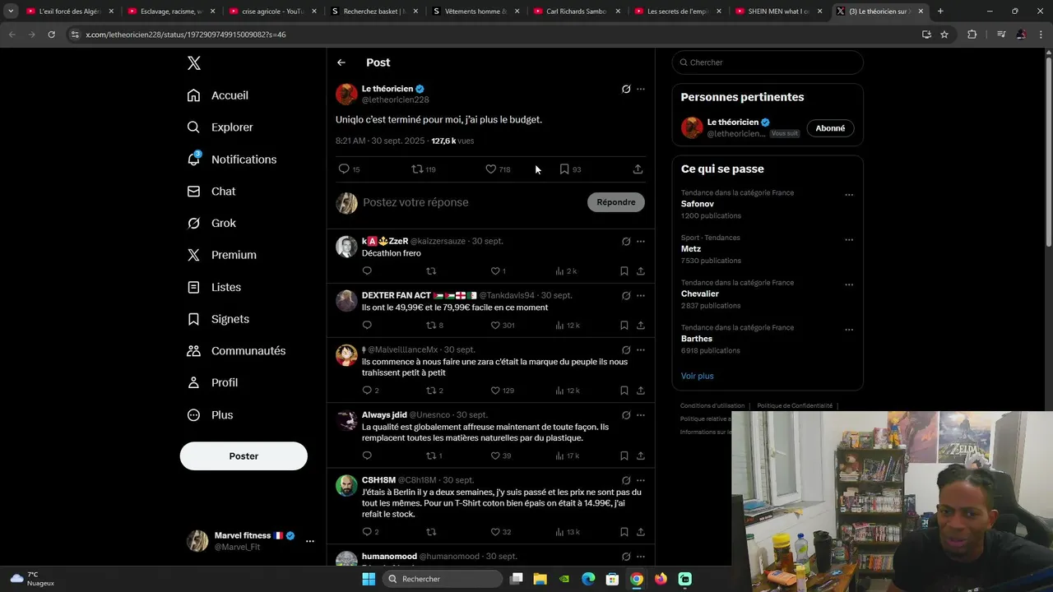Viewport: 1053px width, 592px height.
Task: Open Conditions d'utilisation link
Action: pyautogui.click(x=712, y=405)
